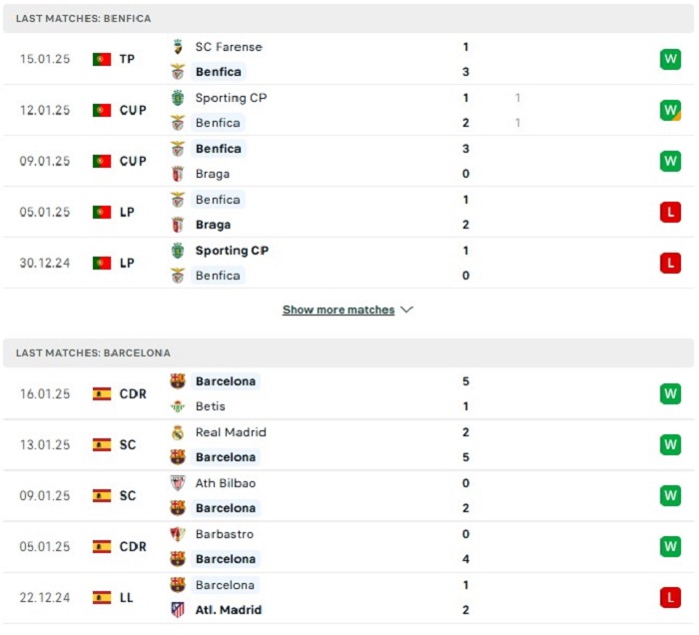Screen dimensions: 699x635
Task: Click Portugal flag on 15.01.25 TP match
Action: pos(102,59)
